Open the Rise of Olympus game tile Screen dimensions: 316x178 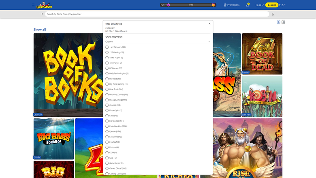[x=248, y=148]
